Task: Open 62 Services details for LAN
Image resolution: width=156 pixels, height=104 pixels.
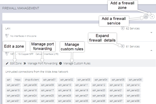Action: tap(133, 28)
